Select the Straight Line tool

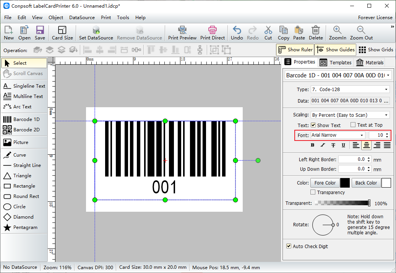[x=24, y=165]
